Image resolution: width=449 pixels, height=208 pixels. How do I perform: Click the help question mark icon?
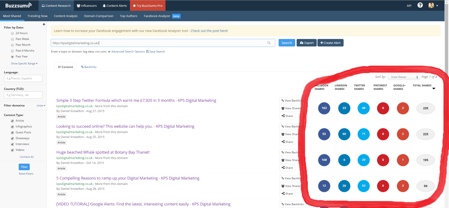pyautogui.click(x=420, y=6)
